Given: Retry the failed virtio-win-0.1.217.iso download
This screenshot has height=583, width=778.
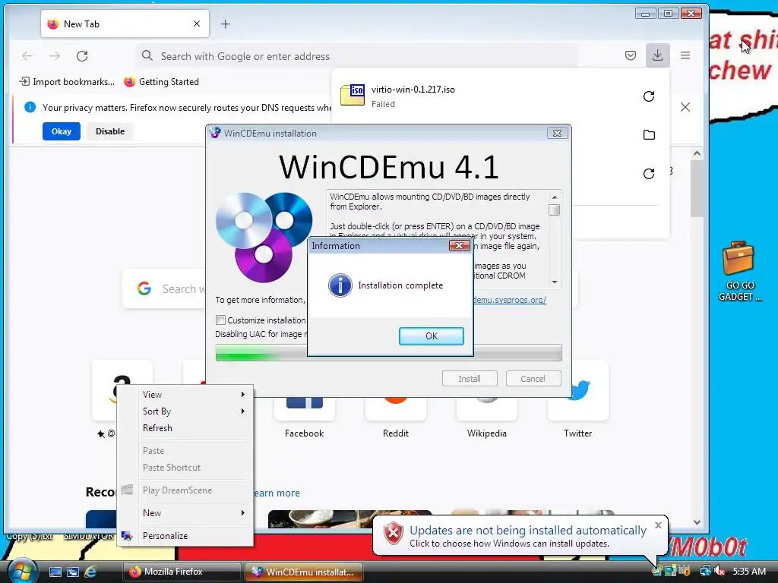Looking at the screenshot, I should click(649, 96).
